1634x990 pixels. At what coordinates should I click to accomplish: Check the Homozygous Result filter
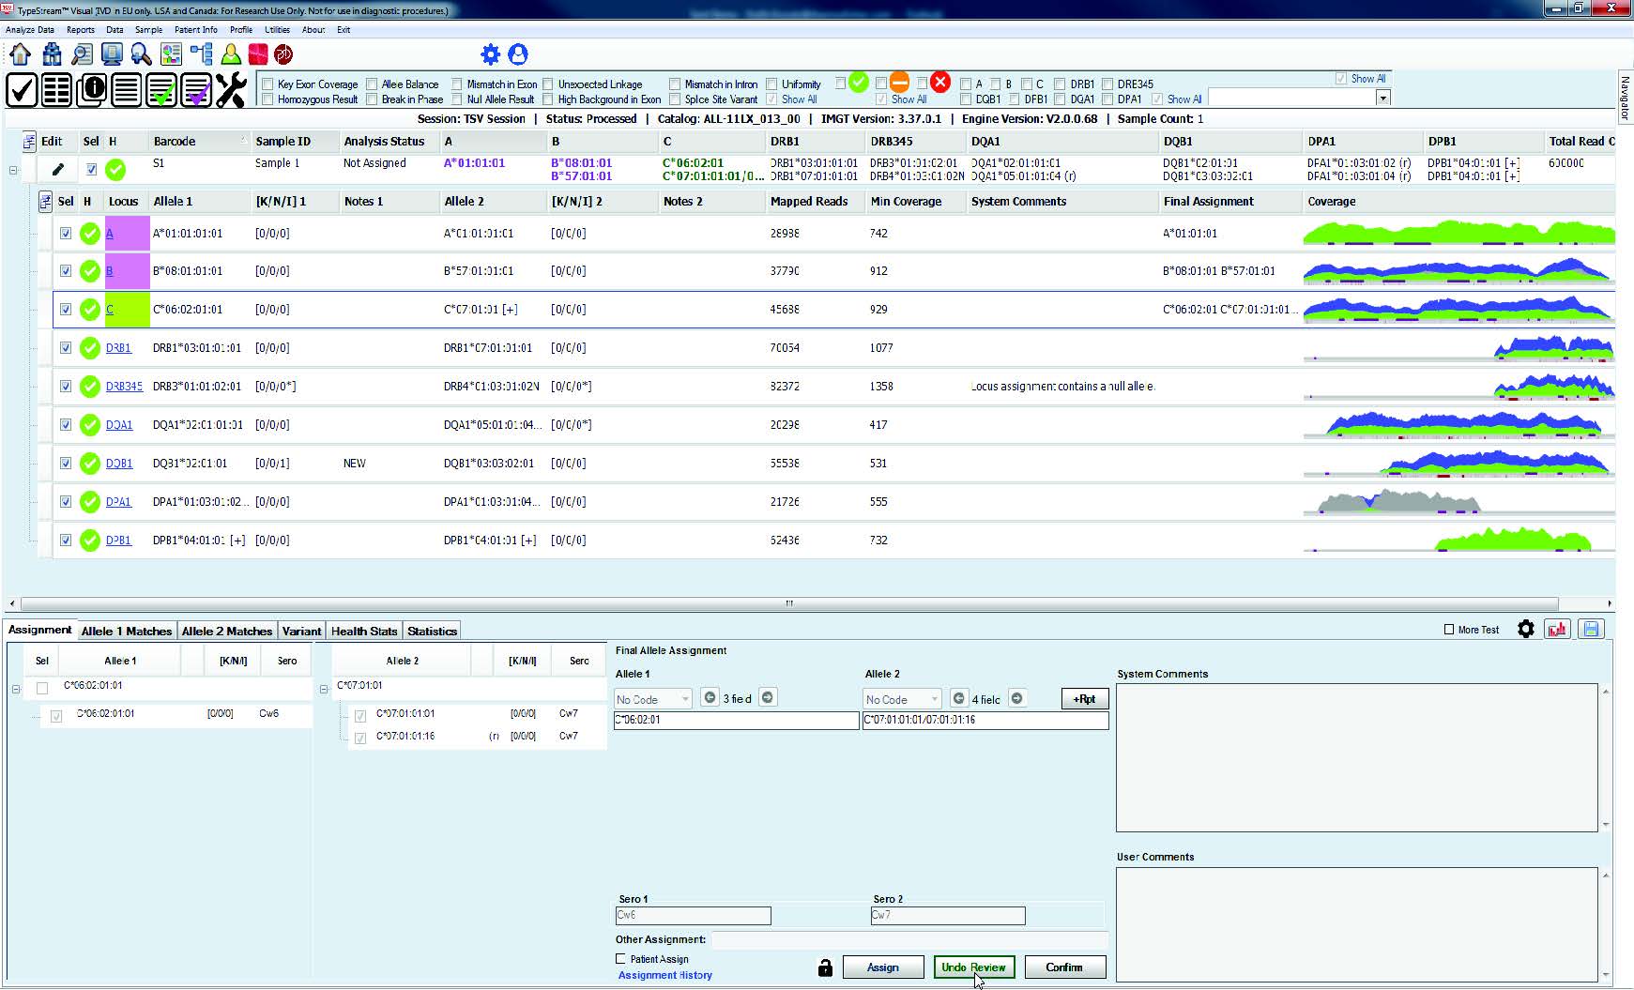267,99
